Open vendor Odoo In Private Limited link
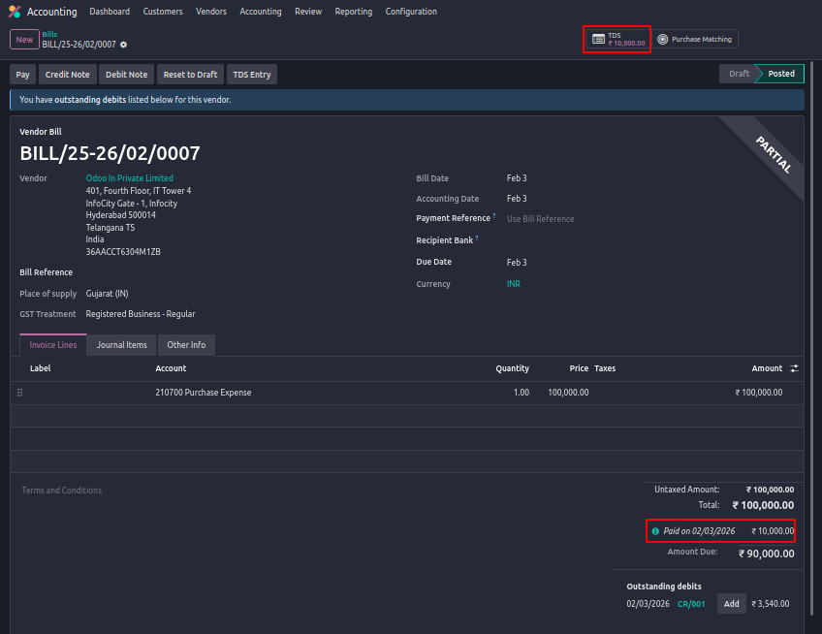Image resolution: width=822 pixels, height=634 pixels. point(130,178)
